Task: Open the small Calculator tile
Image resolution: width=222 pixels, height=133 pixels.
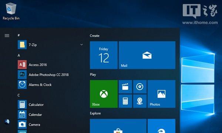Action: coord(125,101)
